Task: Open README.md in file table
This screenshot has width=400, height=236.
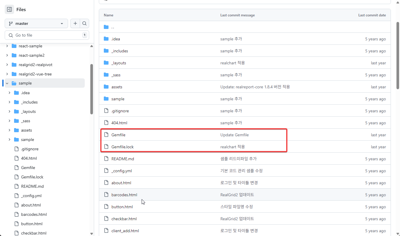Action: [x=123, y=159]
